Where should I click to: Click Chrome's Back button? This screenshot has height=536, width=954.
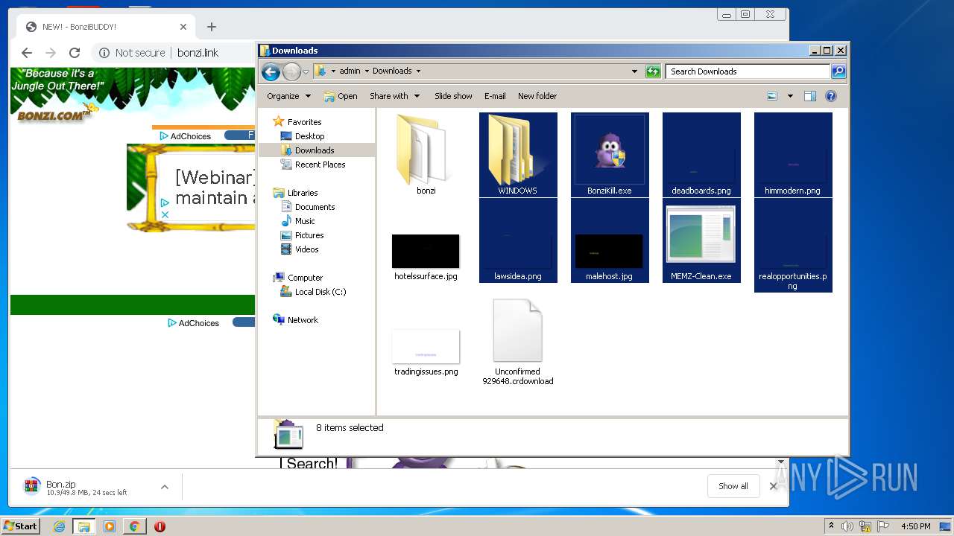pyautogui.click(x=27, y=53)
